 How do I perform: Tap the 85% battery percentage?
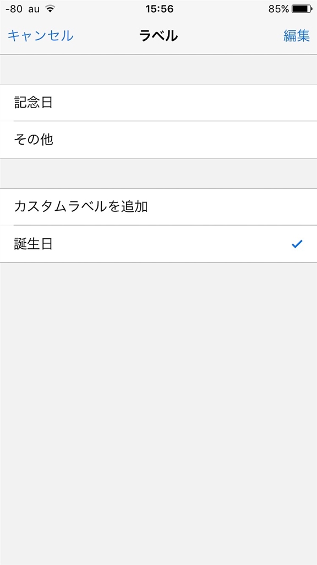(279, 9)
